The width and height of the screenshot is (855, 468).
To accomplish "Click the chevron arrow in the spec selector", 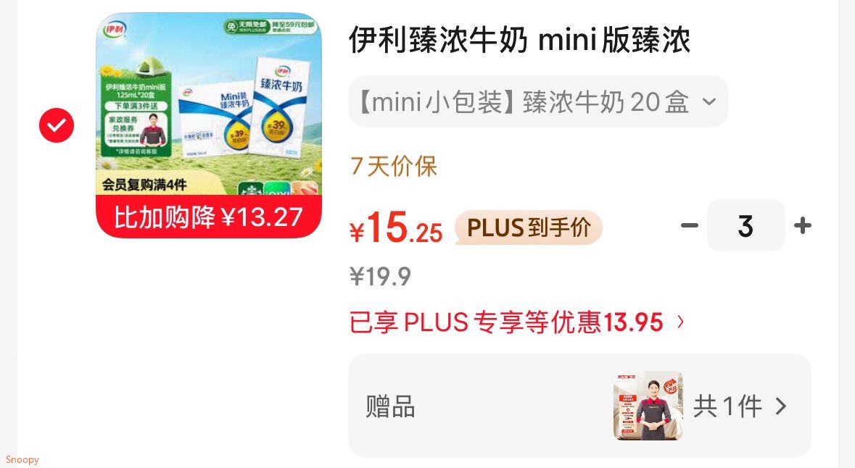I will 709,101.
